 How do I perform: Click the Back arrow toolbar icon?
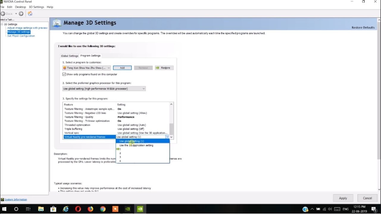[x=3, y=14]
